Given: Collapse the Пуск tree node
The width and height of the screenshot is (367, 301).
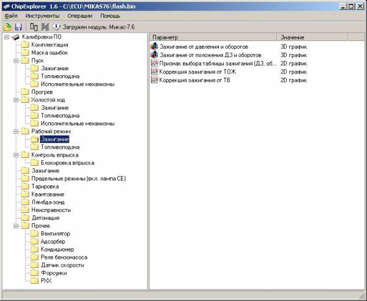Looking at the screenshot, I should click(16, 61).
